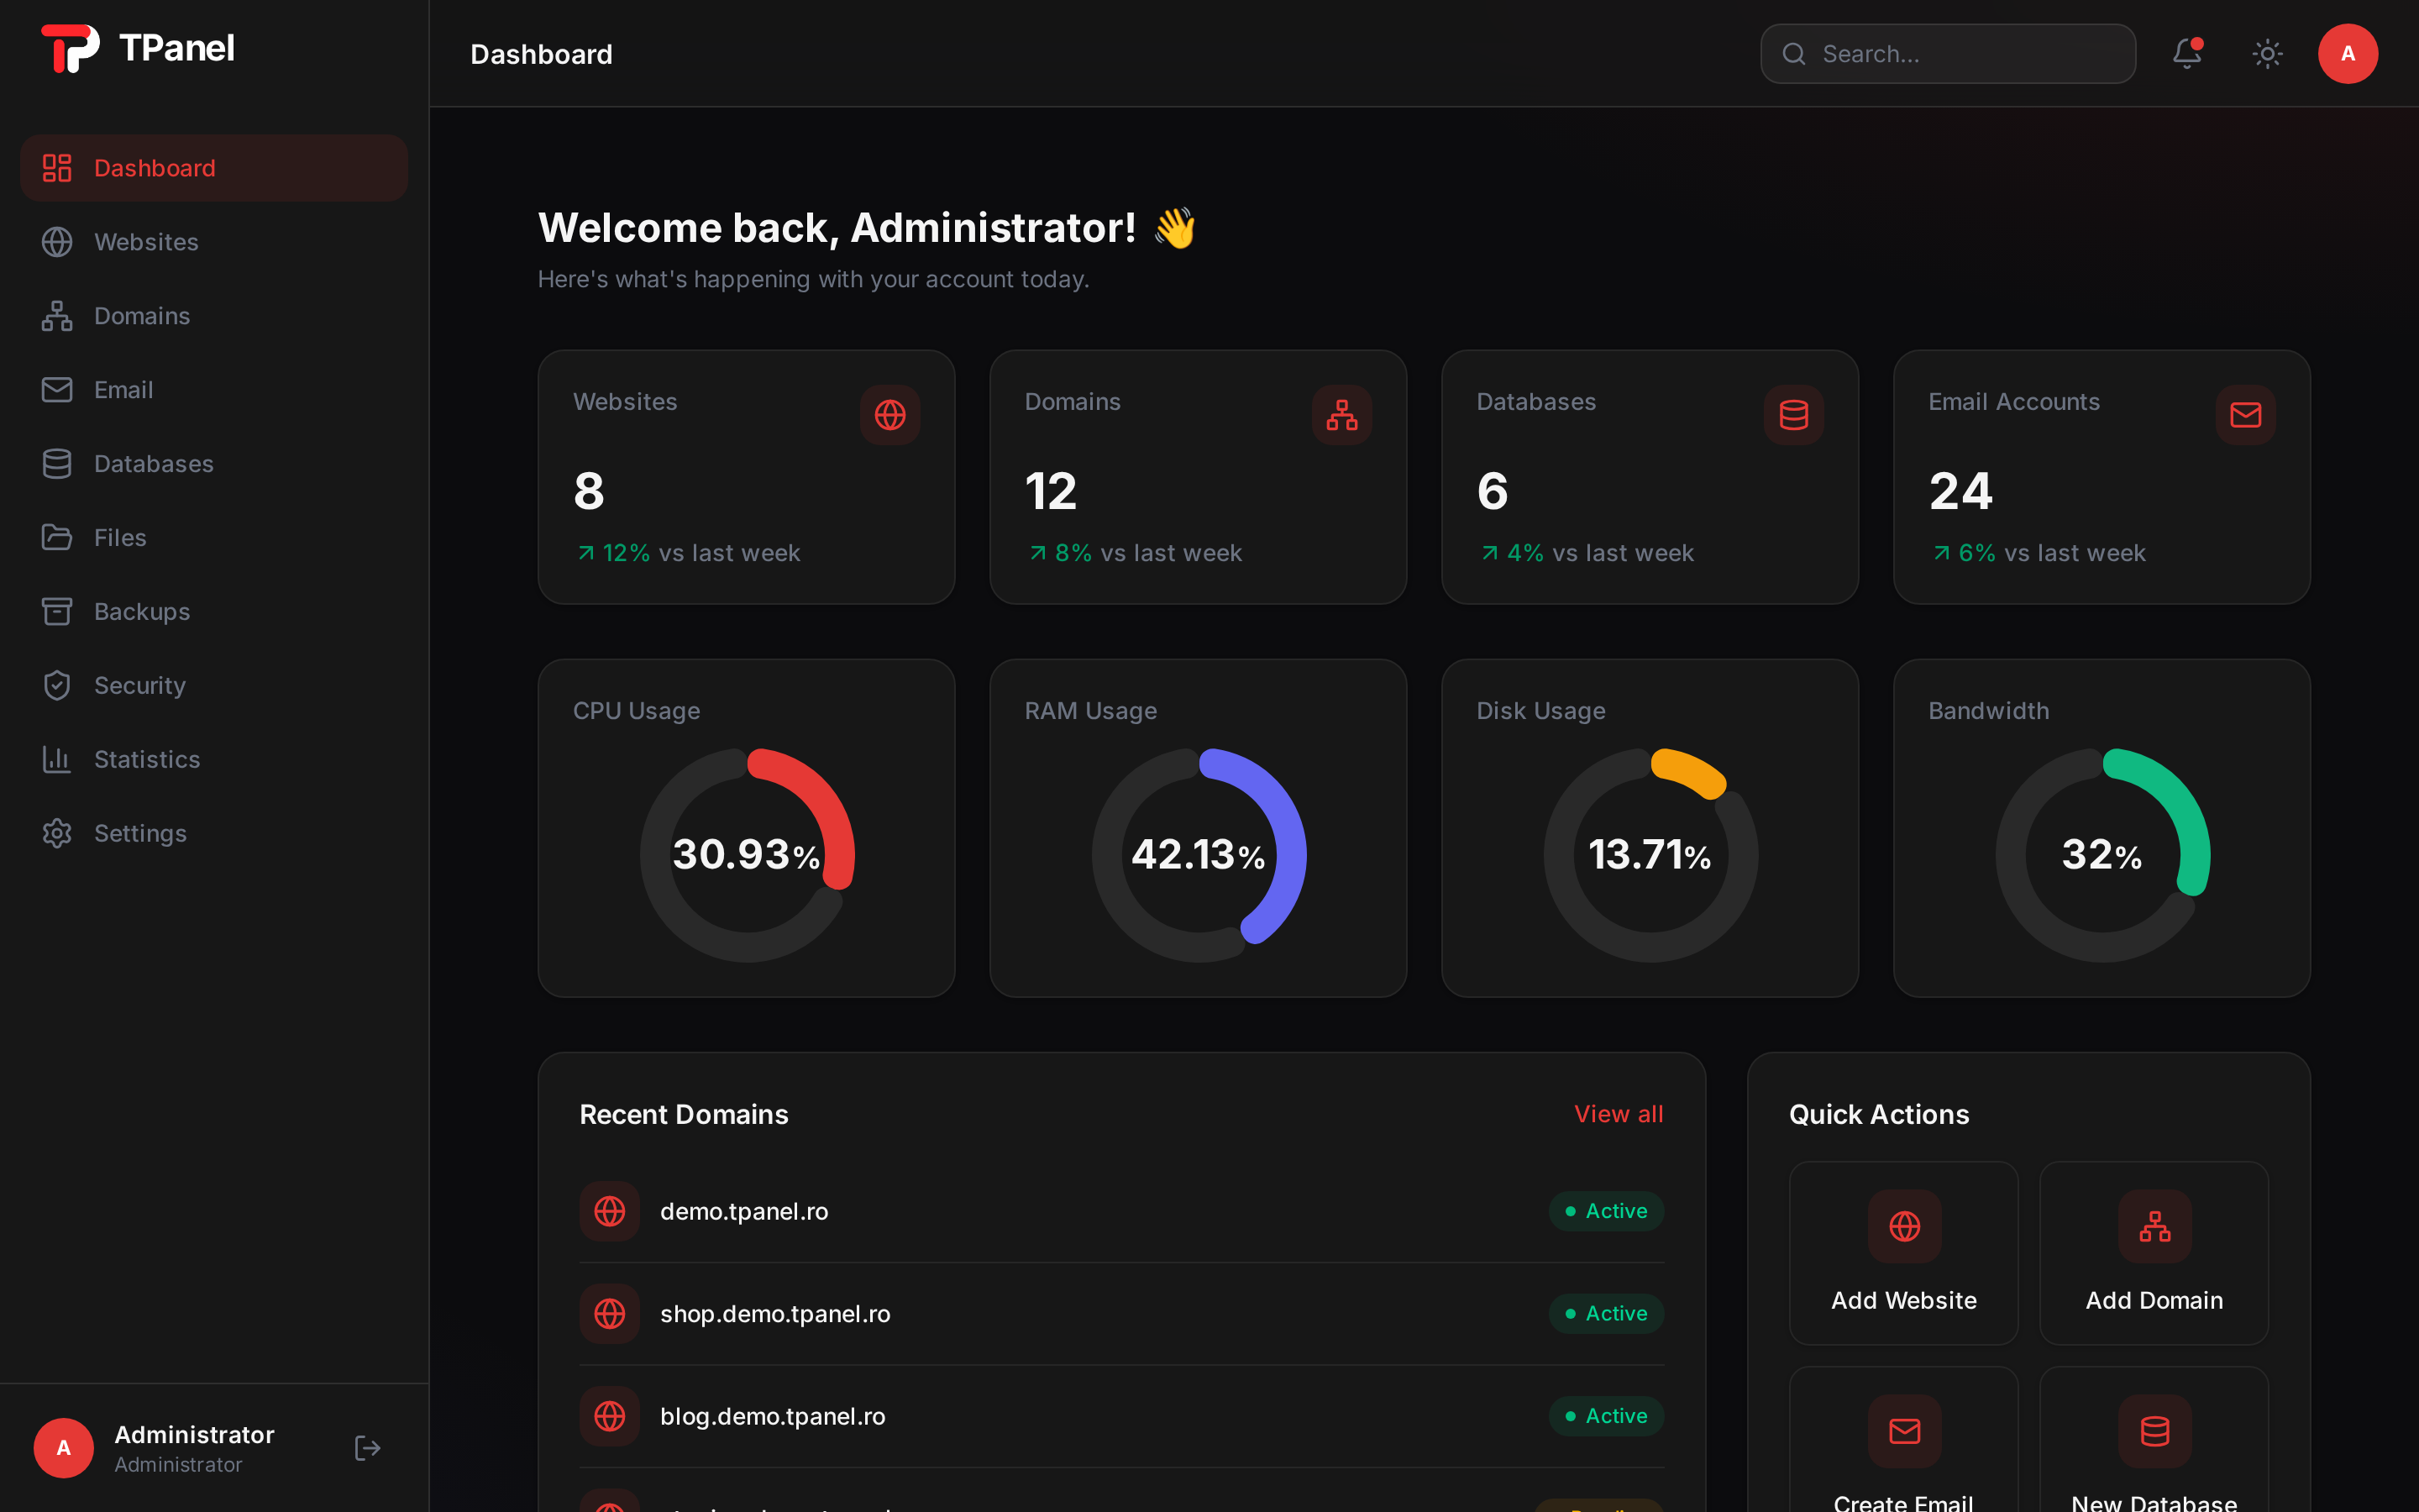Click the CPU Usage 30.93% gauge
Image resolution: width=2419 pixels, height=1512 pixels.
click(x=747, y=855)
